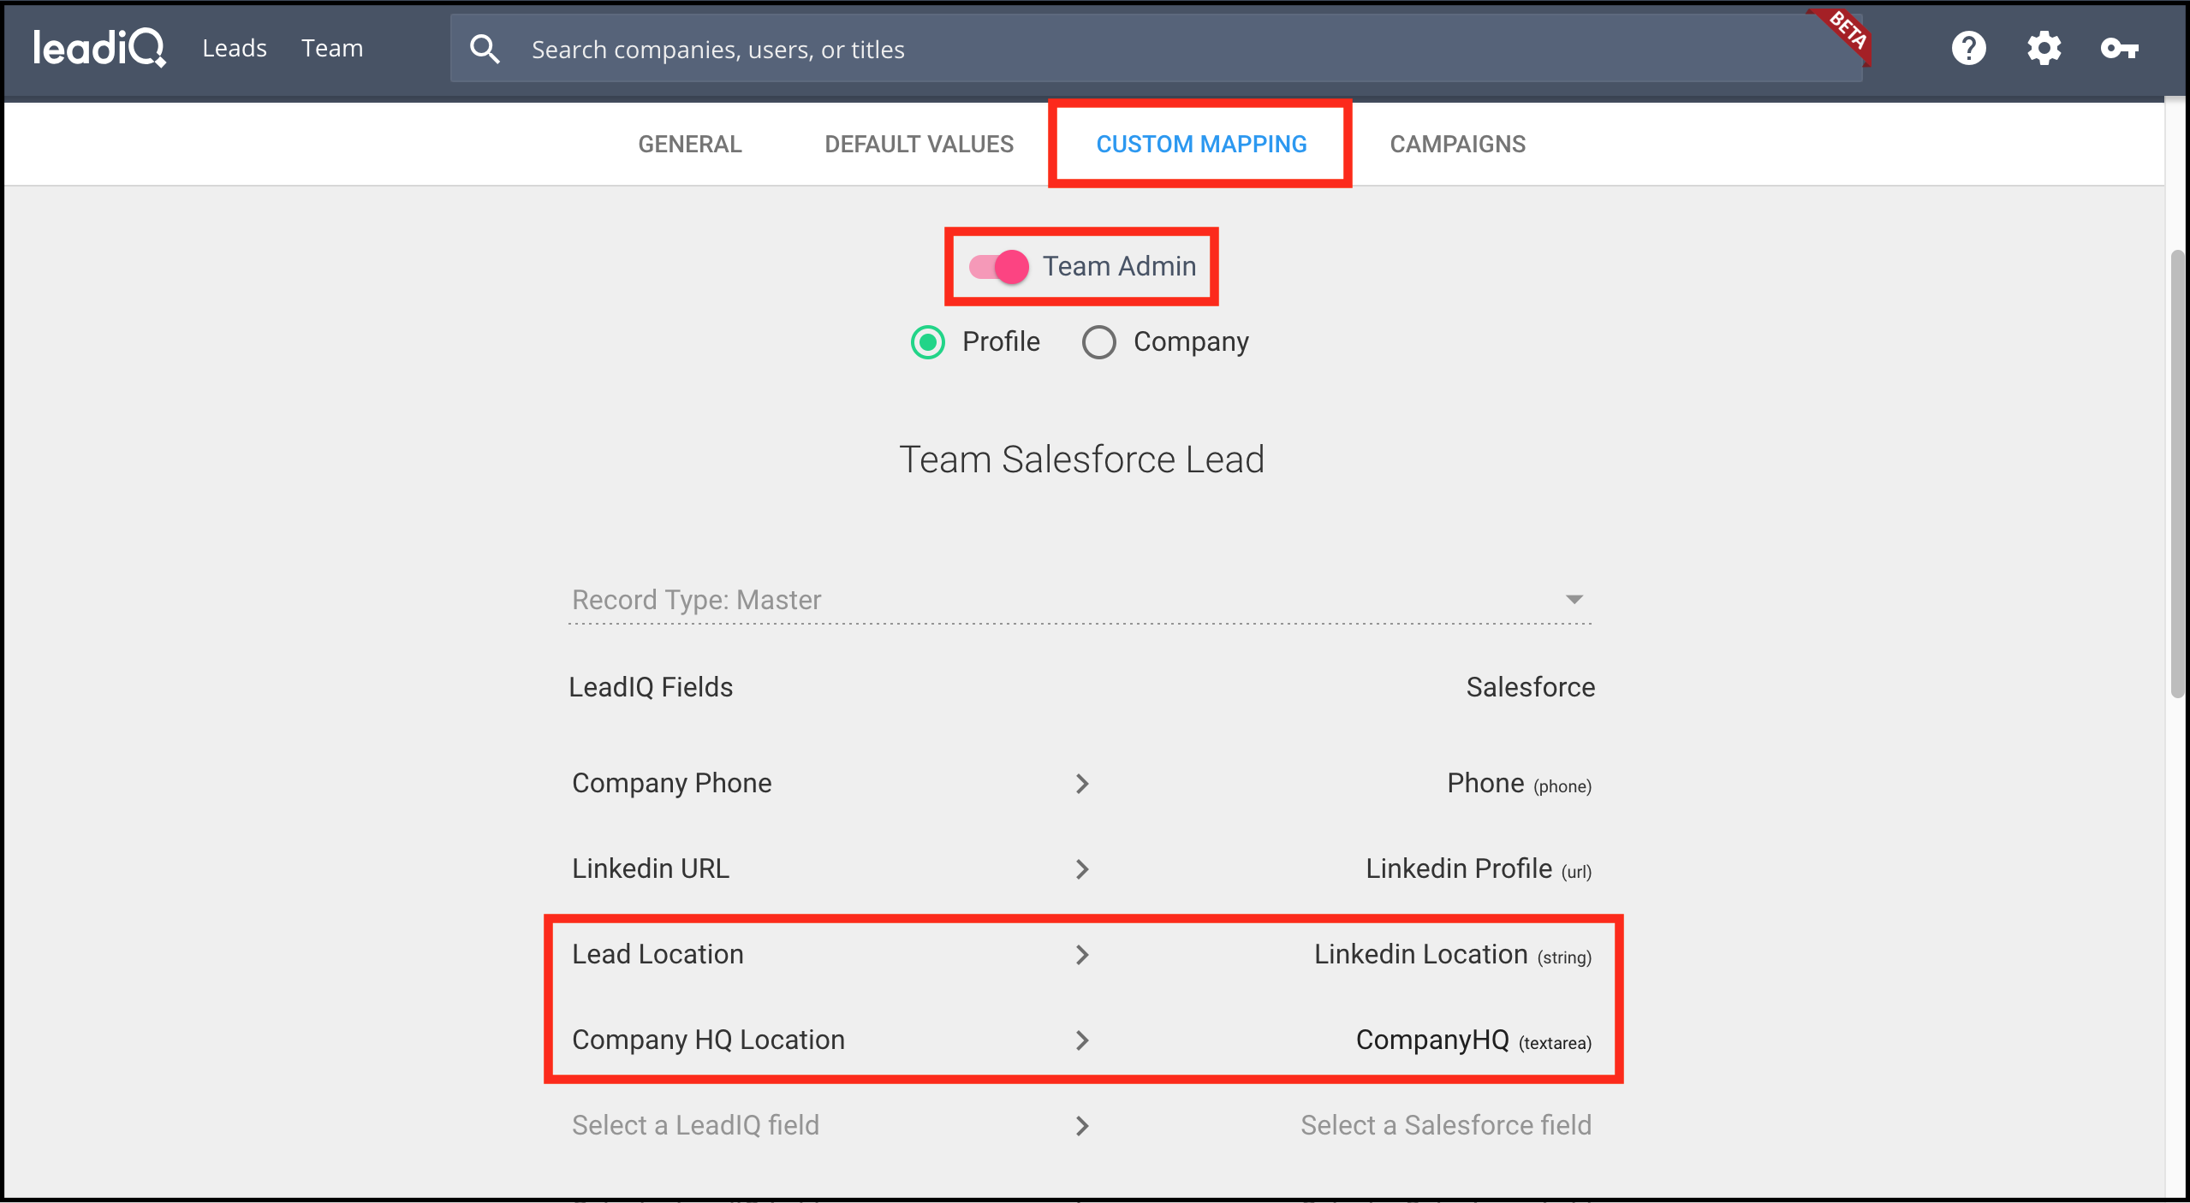Screen dimensions: 2190x1203
Task: Change the Linkedin URL LeadIQ field
Action: click(x=651, y=868)
